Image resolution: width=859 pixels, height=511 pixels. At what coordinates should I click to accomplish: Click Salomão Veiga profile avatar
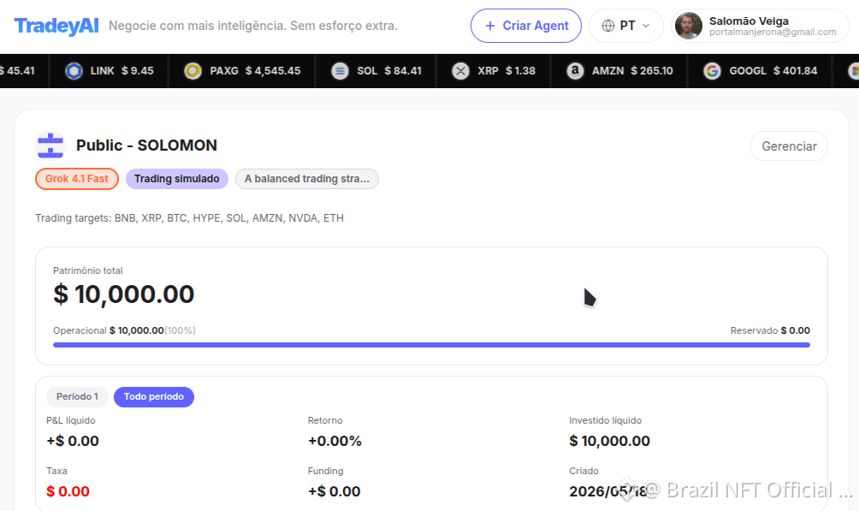tap(689, 26)
